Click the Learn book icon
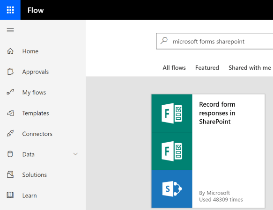Image resolution: width=273 pixels, height=210 pixels. [x=10, y=195]
